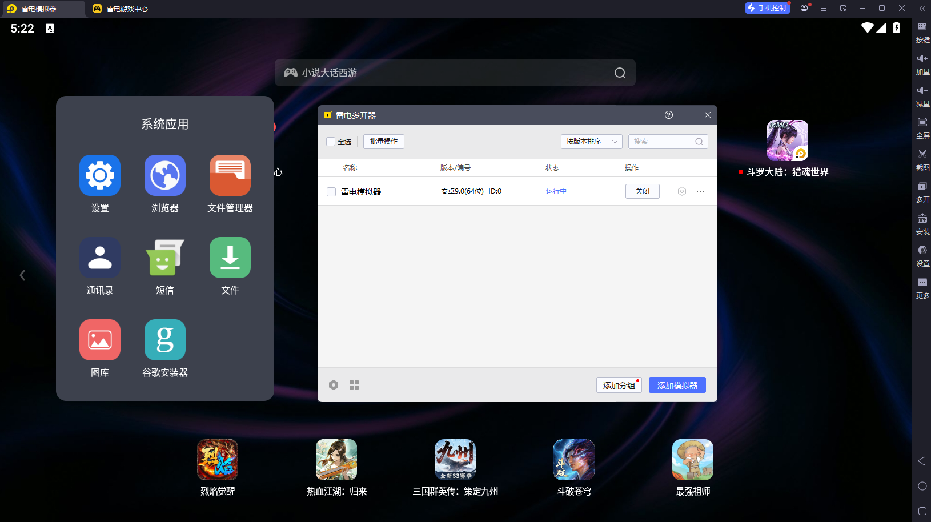
Task: Open the 短信 messaging app
Action: click(165, 258)
